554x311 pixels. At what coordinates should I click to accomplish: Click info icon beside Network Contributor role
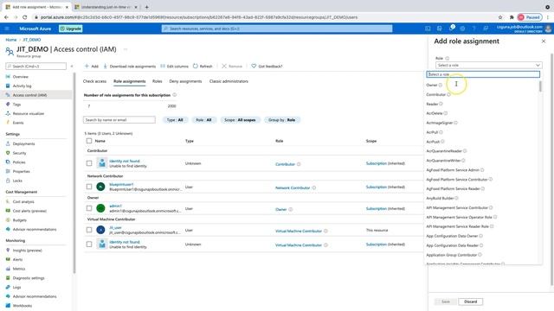313,188
